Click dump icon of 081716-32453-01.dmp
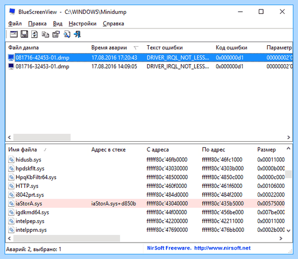 click(11, 67)
